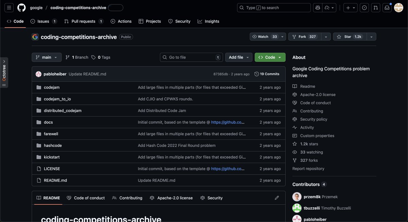This screenshot has height=222, width=408.
Task: Open Security policy link in About
Action: coord(310,119)
